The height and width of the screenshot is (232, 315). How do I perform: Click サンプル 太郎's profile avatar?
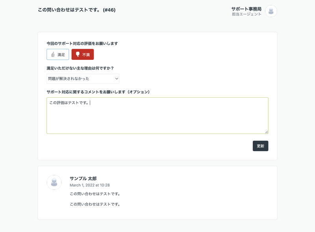pos(54,182)
